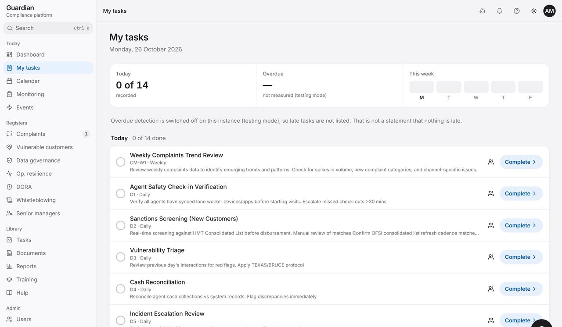Go to Vulnerable customers register
This screenshot has height=327, width=562.
[x=48, y=147]
